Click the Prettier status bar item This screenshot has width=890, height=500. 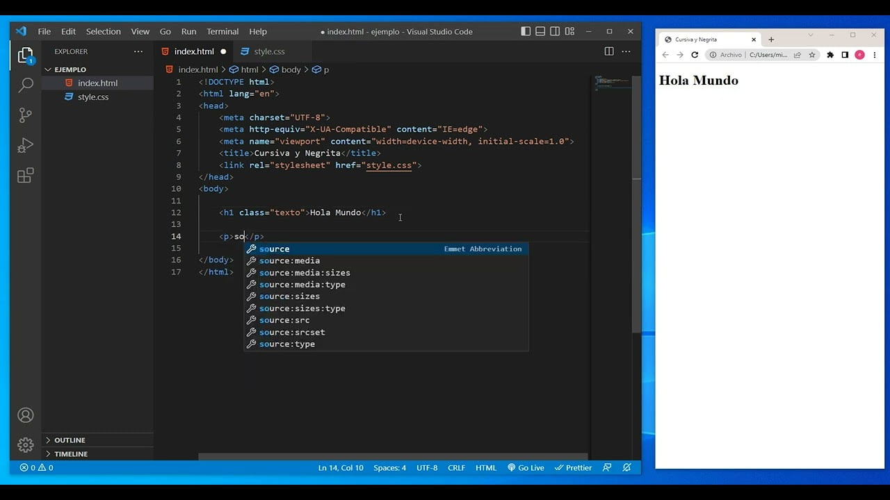point(573,467)
